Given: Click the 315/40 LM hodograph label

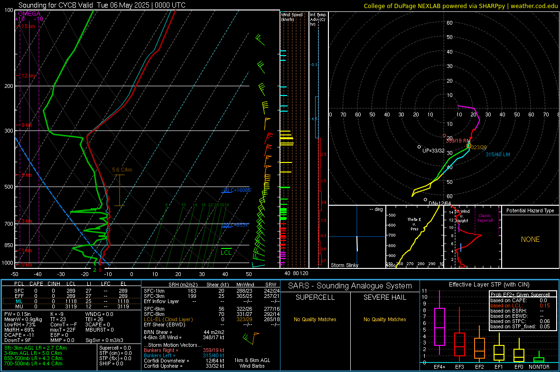Looking at the screenshot, I should point(498,154).
